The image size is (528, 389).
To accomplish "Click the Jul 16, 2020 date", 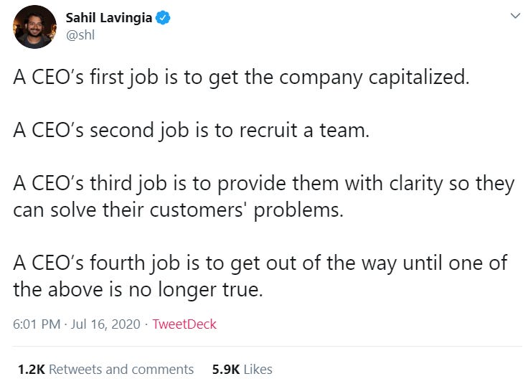I will (105, 324).
